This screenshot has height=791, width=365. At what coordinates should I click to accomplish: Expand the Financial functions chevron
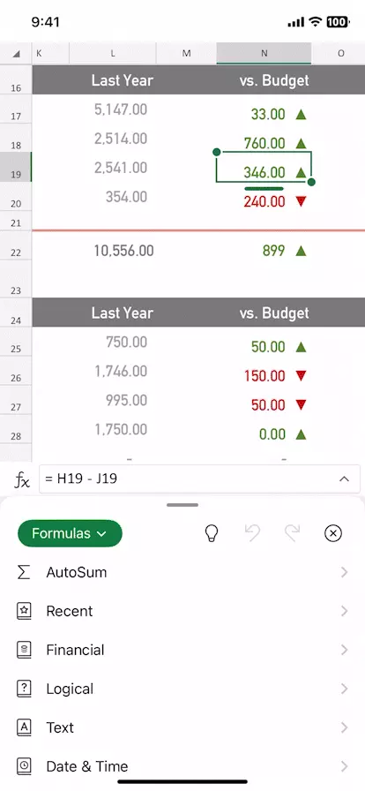pos(345,650)
